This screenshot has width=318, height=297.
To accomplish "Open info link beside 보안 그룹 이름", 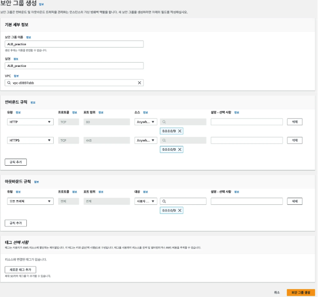I will 29,37.
